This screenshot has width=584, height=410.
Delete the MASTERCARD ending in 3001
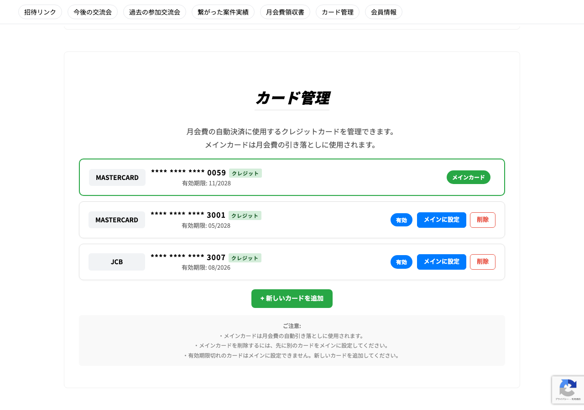coord(482,220)
